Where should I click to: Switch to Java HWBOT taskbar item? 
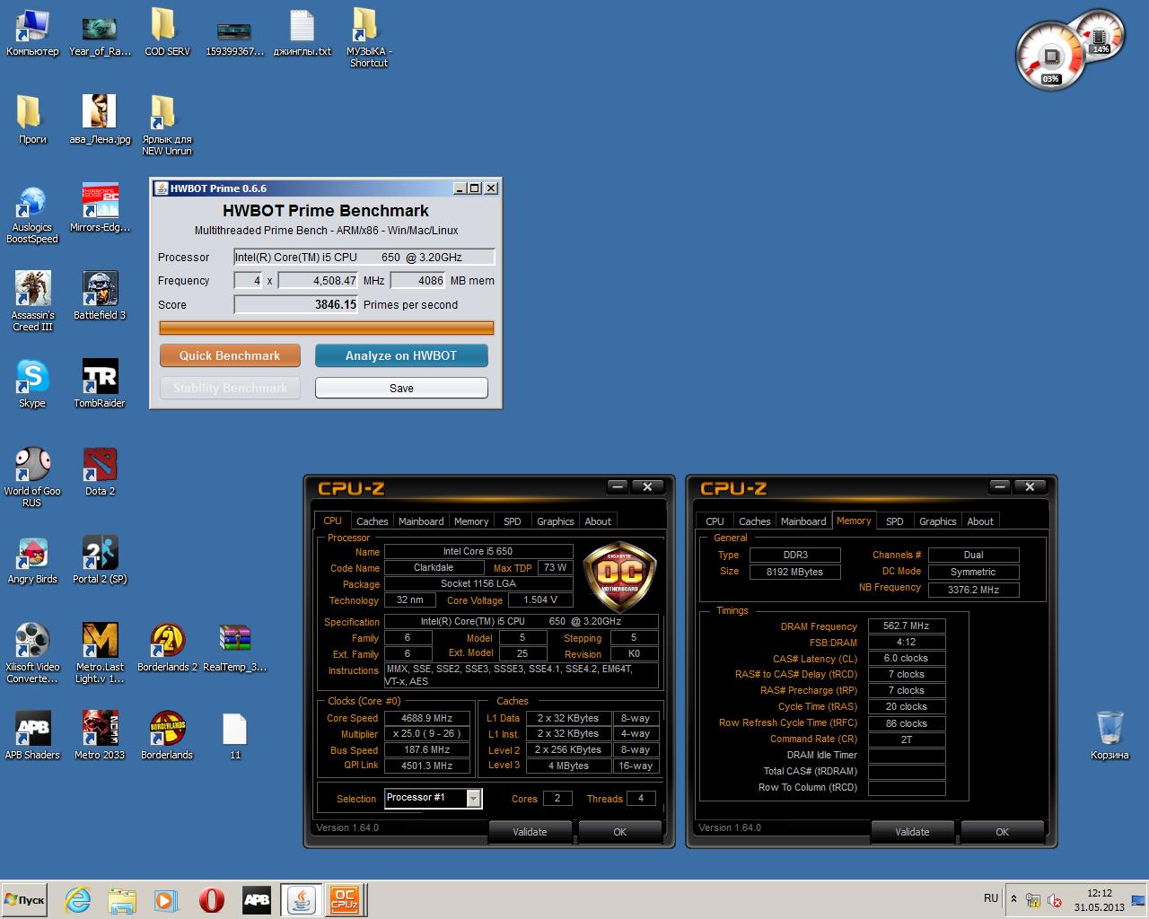coord(302,900)
